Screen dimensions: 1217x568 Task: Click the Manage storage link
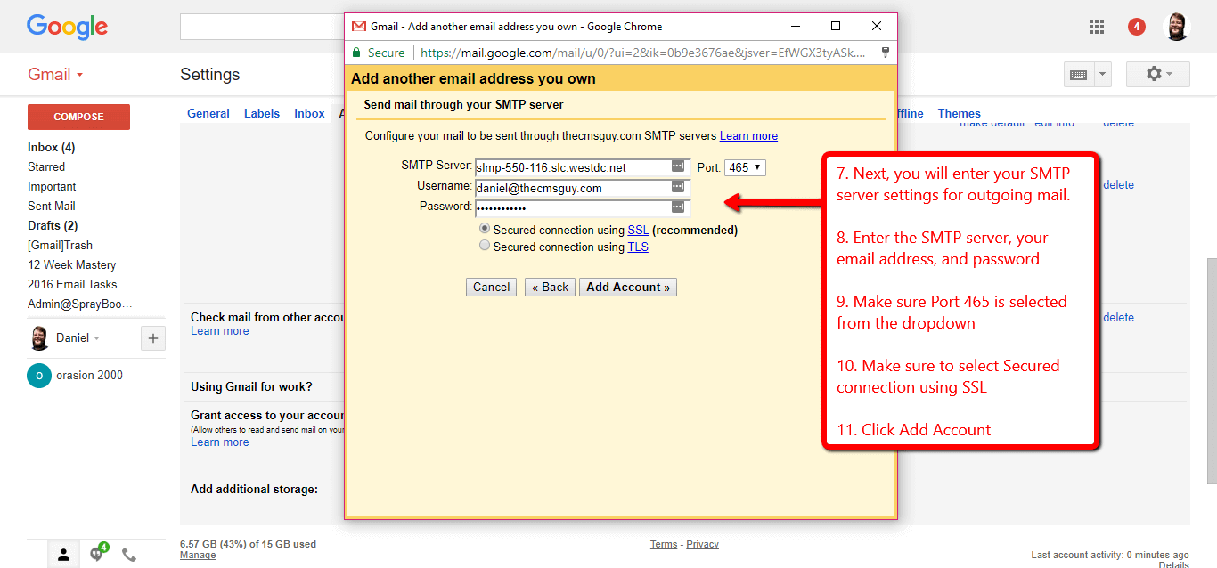tap(198, 556)
